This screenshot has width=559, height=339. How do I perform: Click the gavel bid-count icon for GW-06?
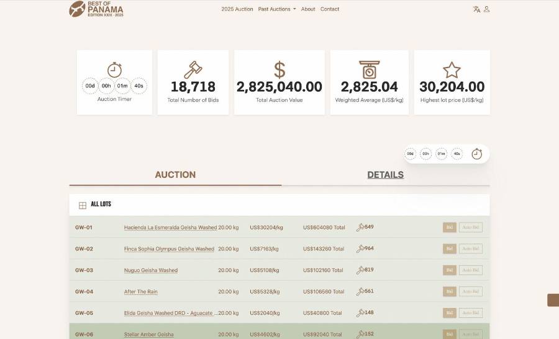[x=360, y=334]
